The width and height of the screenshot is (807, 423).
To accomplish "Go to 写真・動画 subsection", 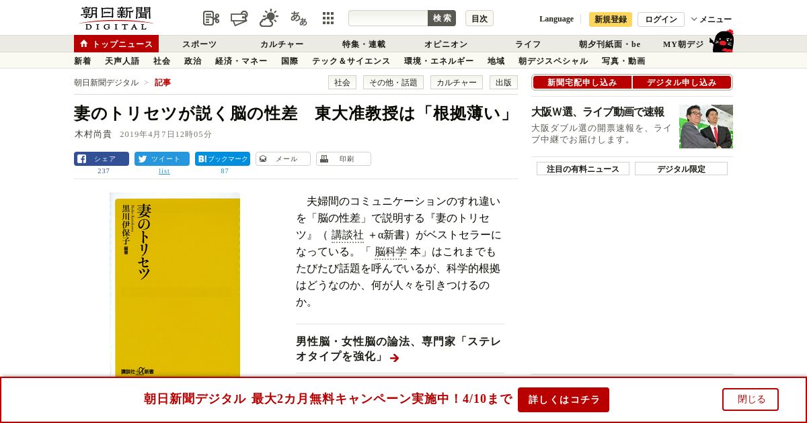I will point(623,61).
